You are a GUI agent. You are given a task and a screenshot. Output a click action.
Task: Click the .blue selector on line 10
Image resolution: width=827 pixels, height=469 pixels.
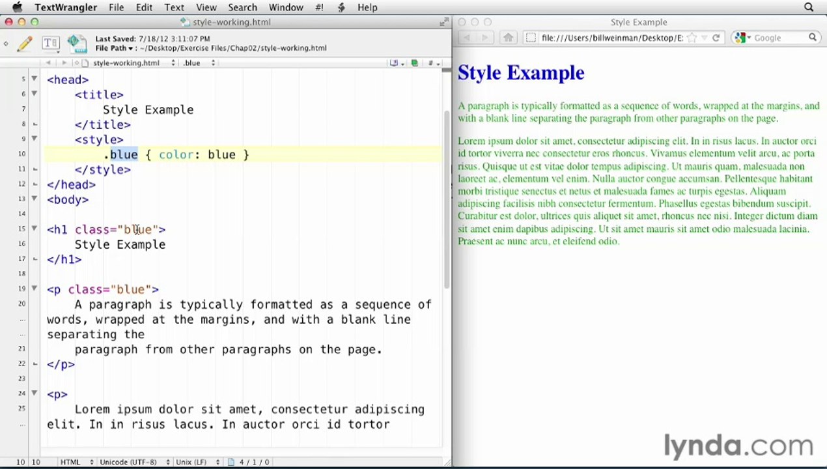121,154
